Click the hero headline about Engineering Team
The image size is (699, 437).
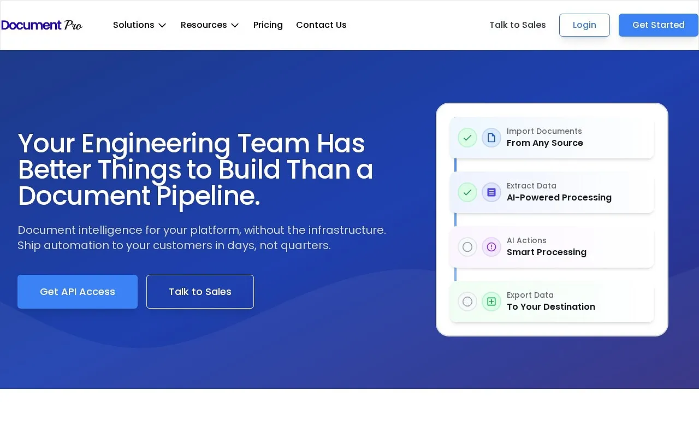pos(196,170)
